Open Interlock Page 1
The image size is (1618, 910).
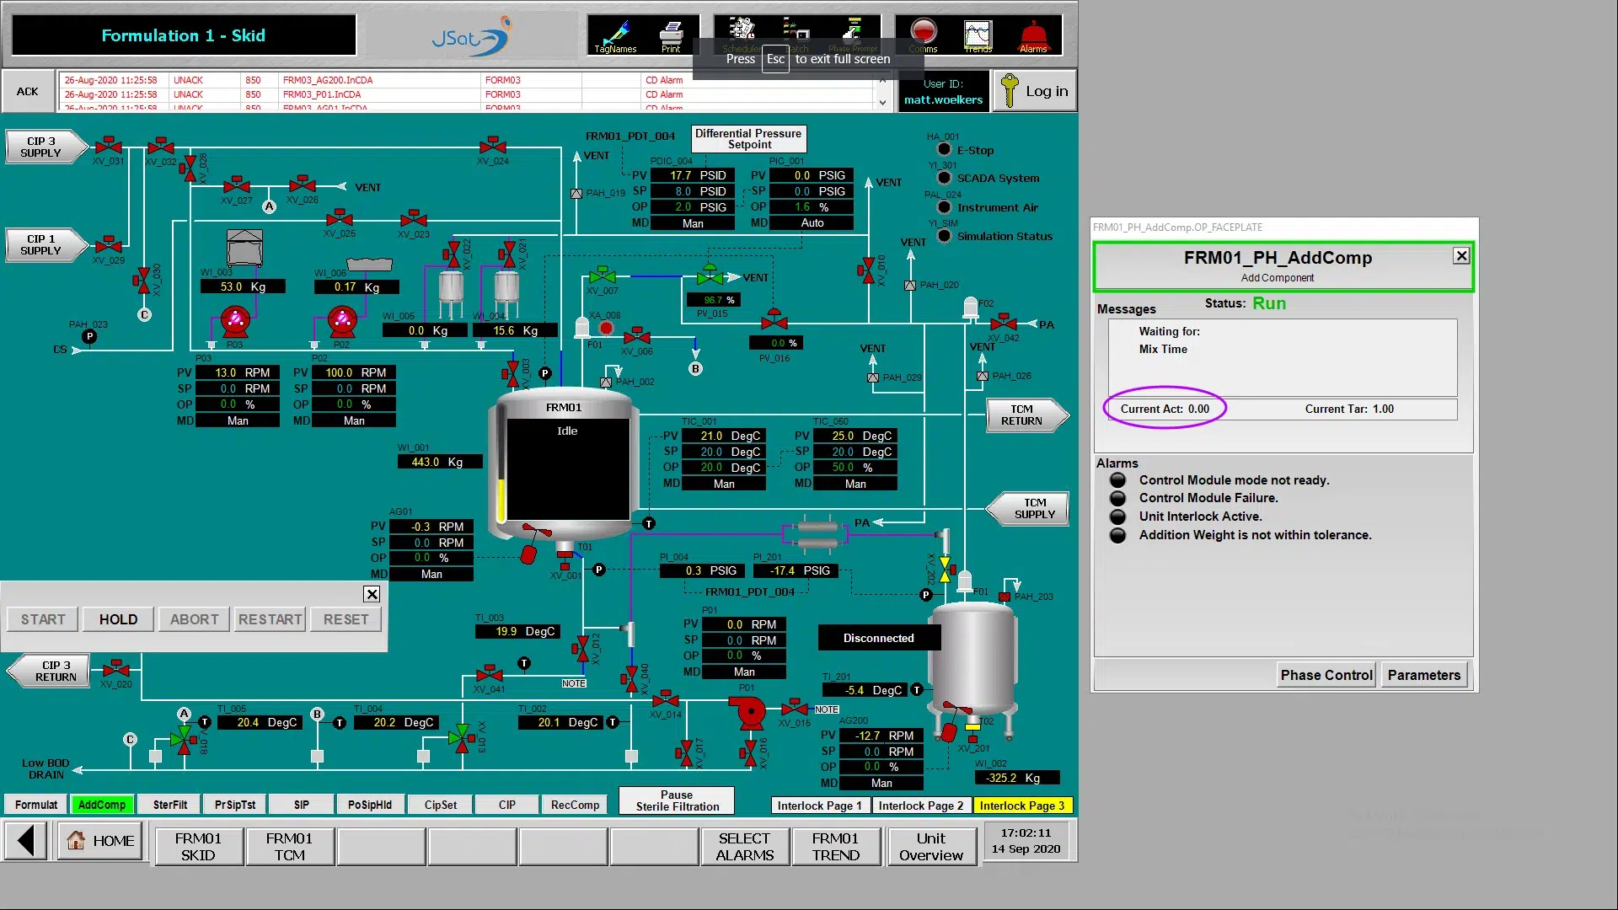coord(819,806)
